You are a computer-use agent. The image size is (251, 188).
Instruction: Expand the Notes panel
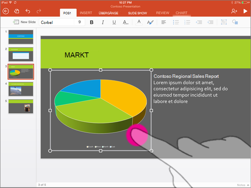[x=243, y=185]
